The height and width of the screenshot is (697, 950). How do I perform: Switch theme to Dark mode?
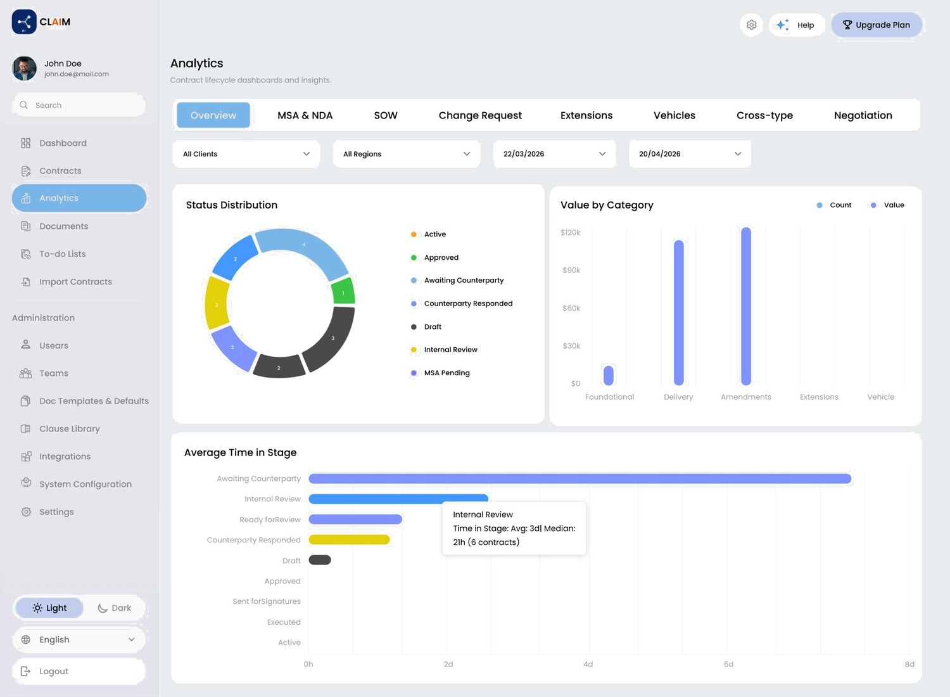point(115,608)
